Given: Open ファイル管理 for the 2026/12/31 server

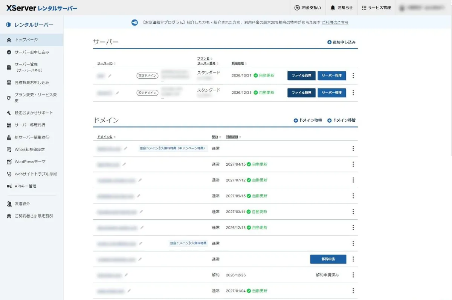Looking at the screenshot, I should coord(301,93).
